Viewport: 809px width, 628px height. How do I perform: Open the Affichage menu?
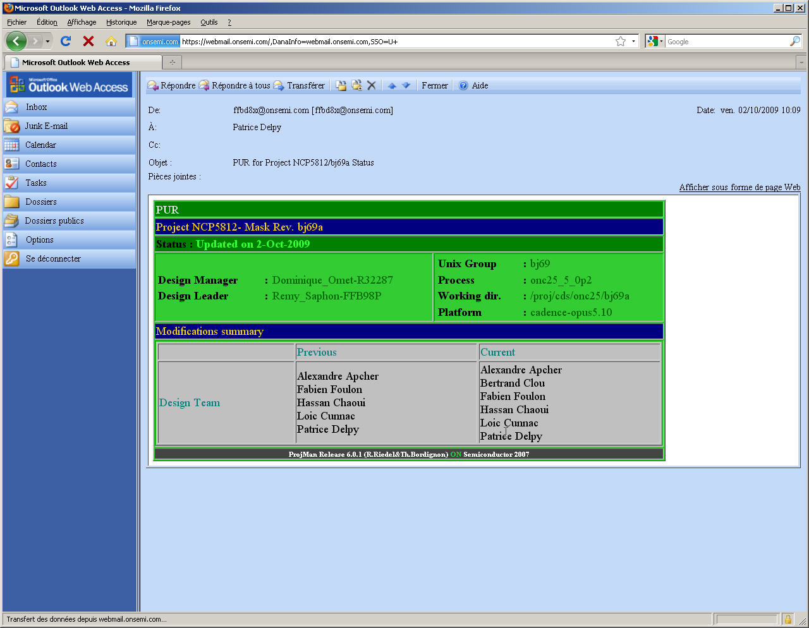(x=82, y=22)
